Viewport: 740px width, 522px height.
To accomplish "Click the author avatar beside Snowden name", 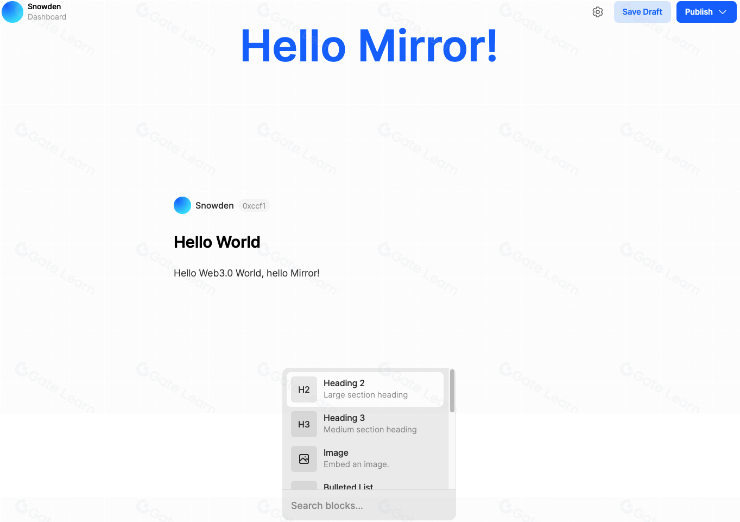I will click(182, 205).
